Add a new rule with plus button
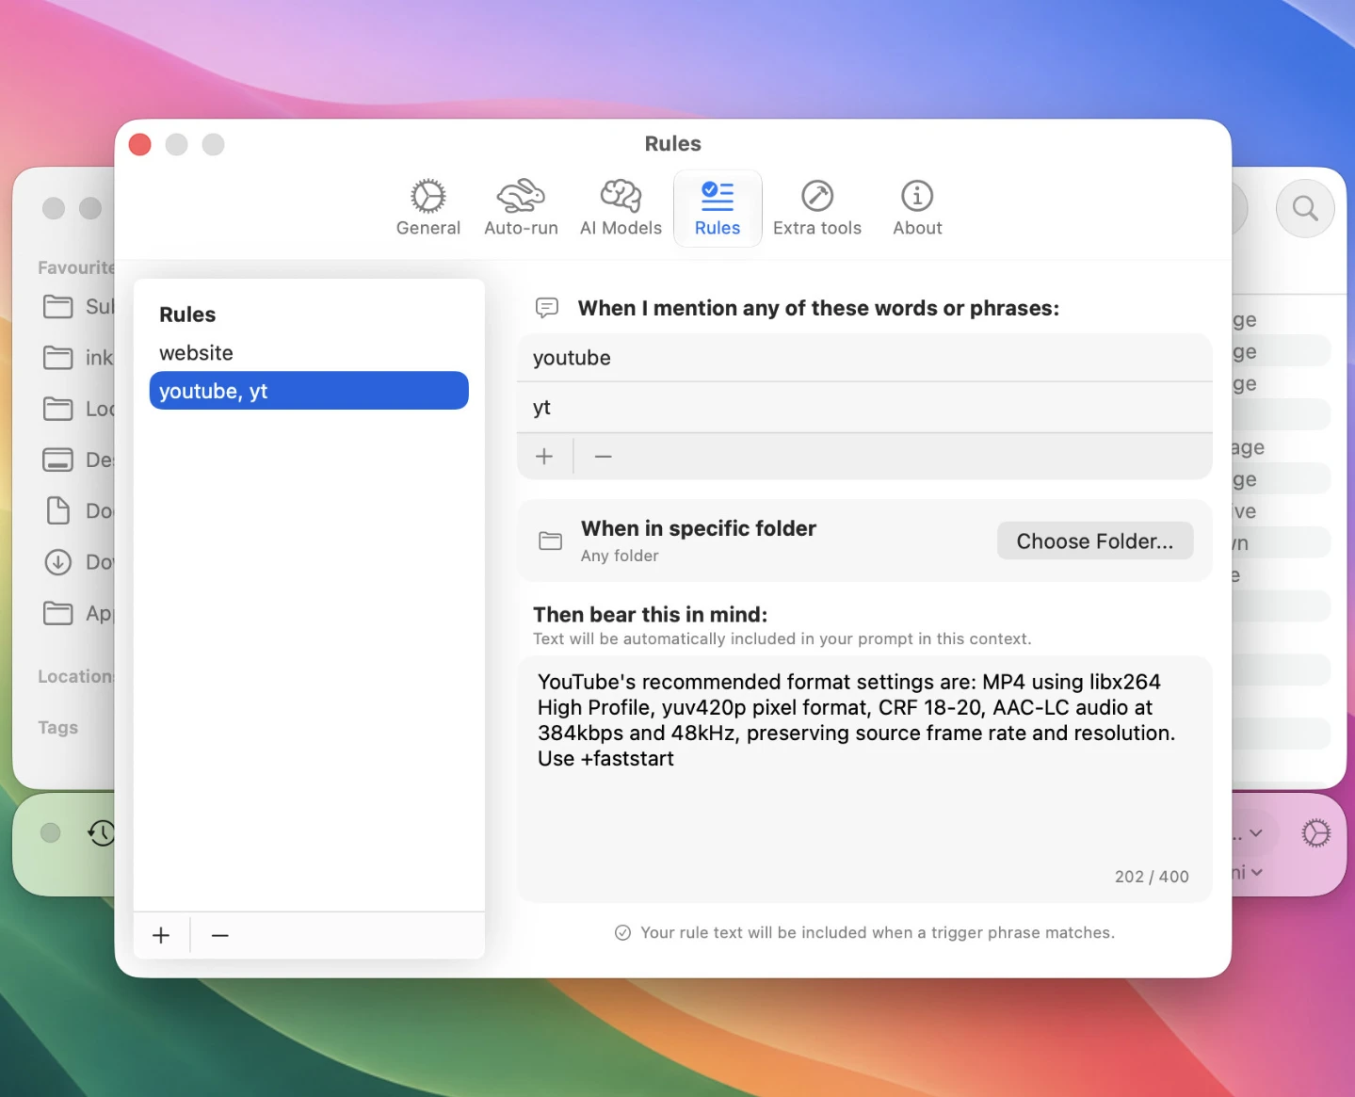The height and width of the screenshot is (1097, 1355). 161,935
